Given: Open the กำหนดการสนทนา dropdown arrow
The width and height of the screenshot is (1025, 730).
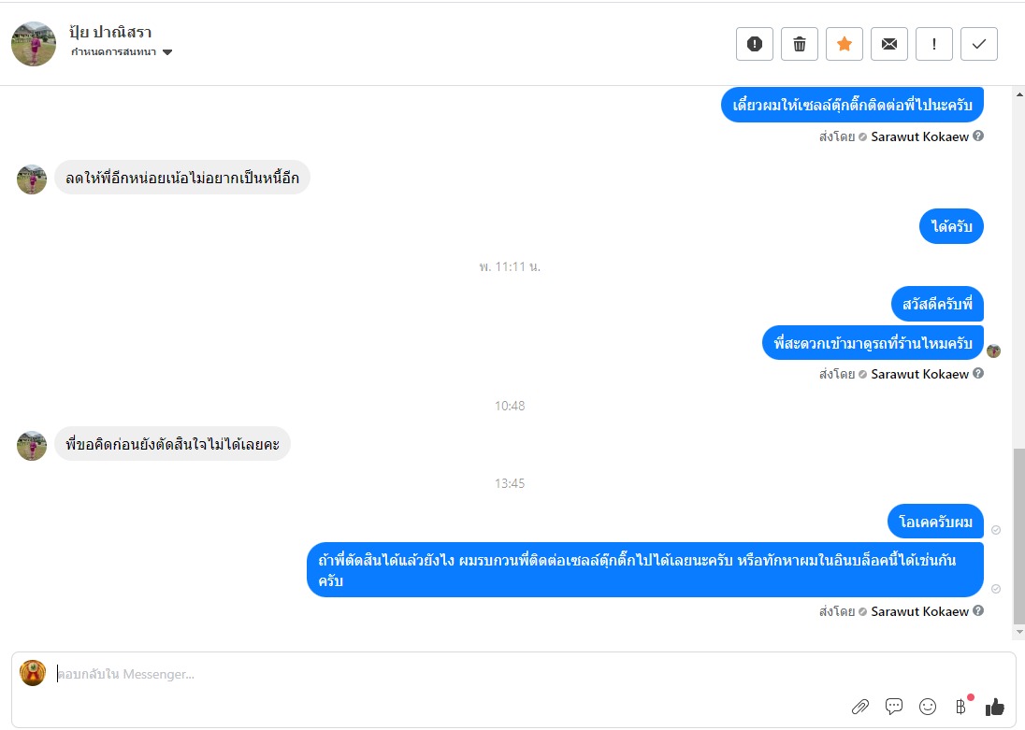Looking at the screenshot, I should point(167,52).
